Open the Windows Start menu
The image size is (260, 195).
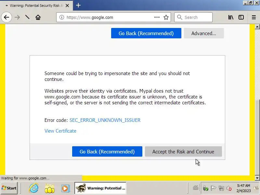point(9,188)
